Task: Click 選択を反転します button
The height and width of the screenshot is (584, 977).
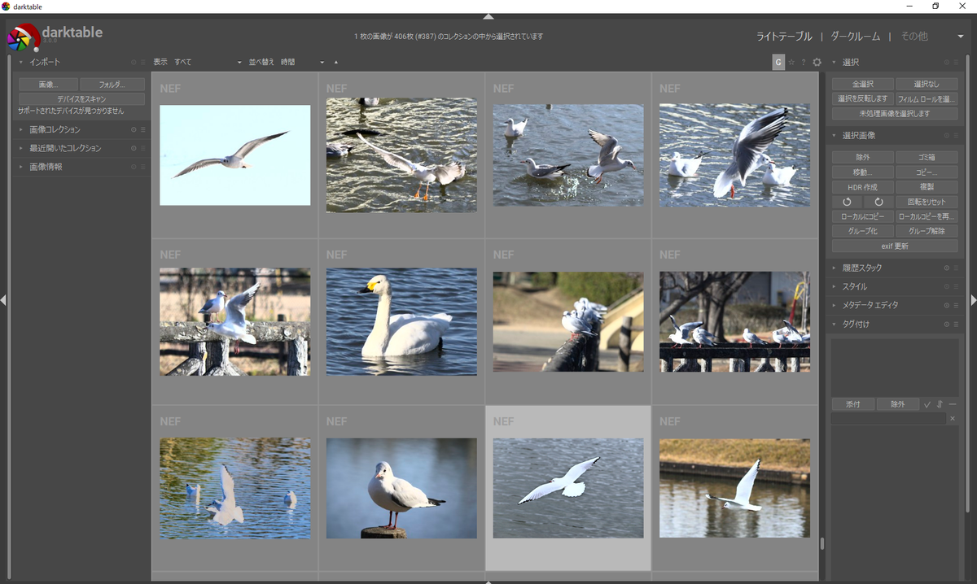Action: (863, 98)
